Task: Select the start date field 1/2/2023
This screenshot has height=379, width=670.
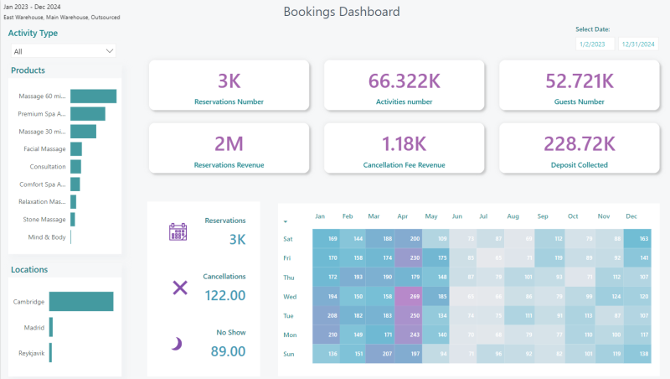Action: tap(595, 44)
